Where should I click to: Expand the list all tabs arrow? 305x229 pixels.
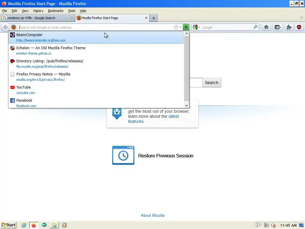point(301,18)
